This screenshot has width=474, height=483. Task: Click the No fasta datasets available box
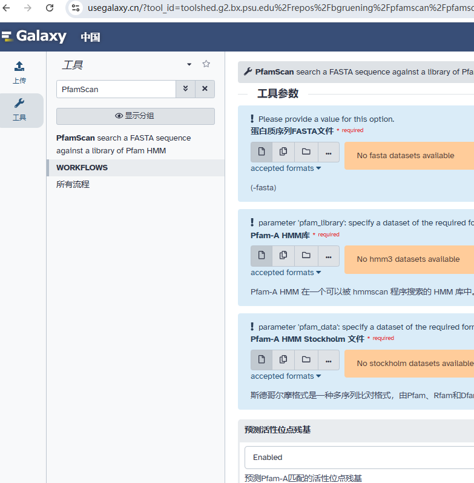point(409,156)
